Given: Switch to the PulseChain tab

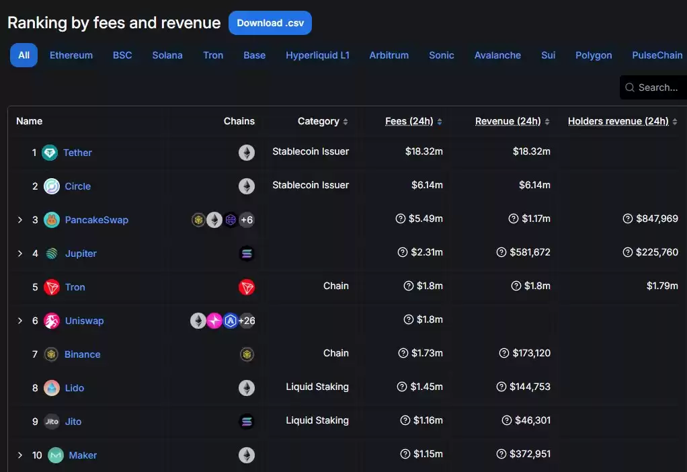Looking at the screenshot, I should coord(657,55).
